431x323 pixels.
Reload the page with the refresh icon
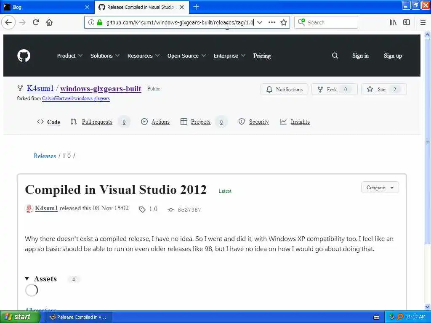(x=36, y=22)
